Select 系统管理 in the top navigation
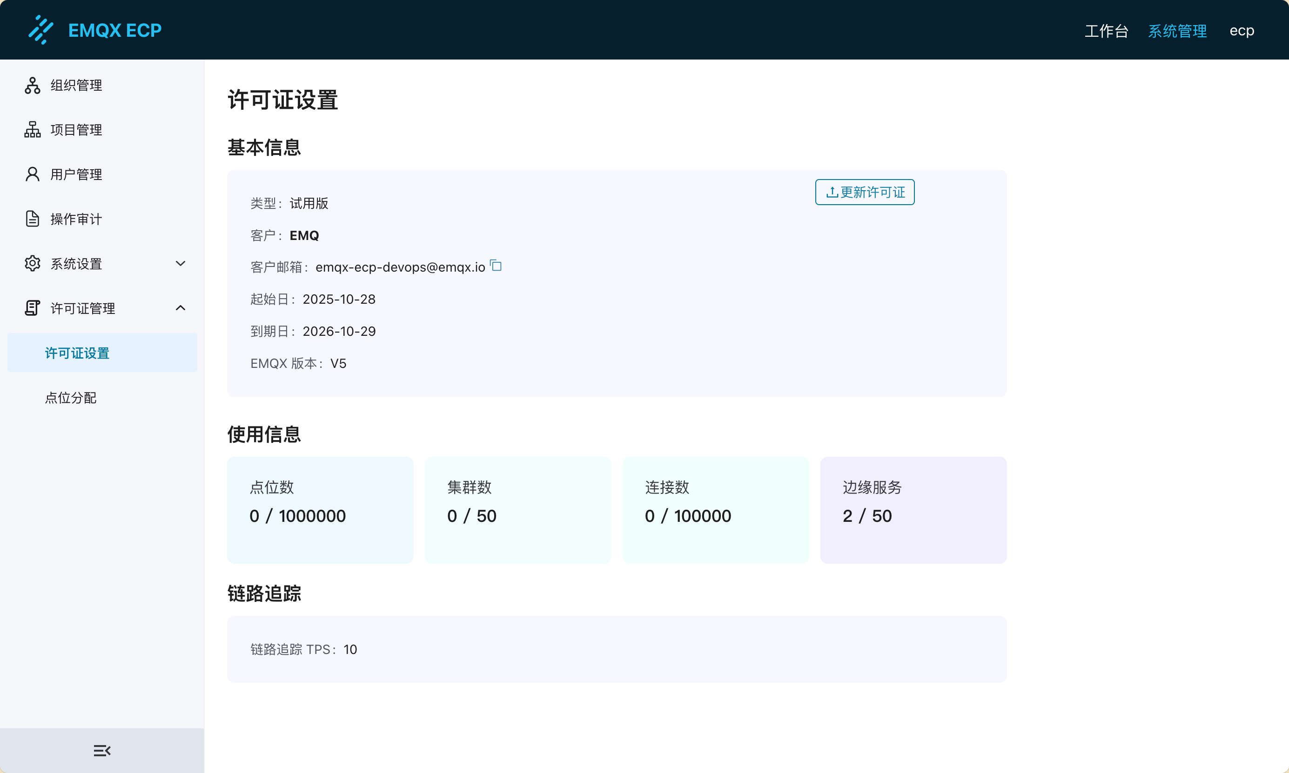1289x773 pixels. tap(1177, 30)
